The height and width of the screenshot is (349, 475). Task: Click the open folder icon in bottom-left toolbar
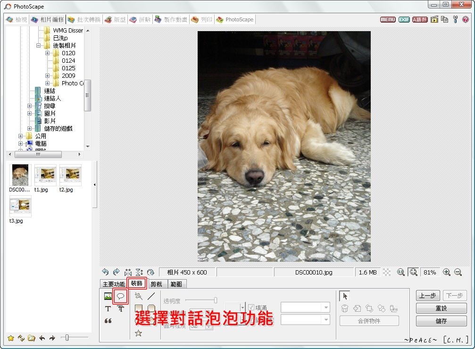point(32,338)
